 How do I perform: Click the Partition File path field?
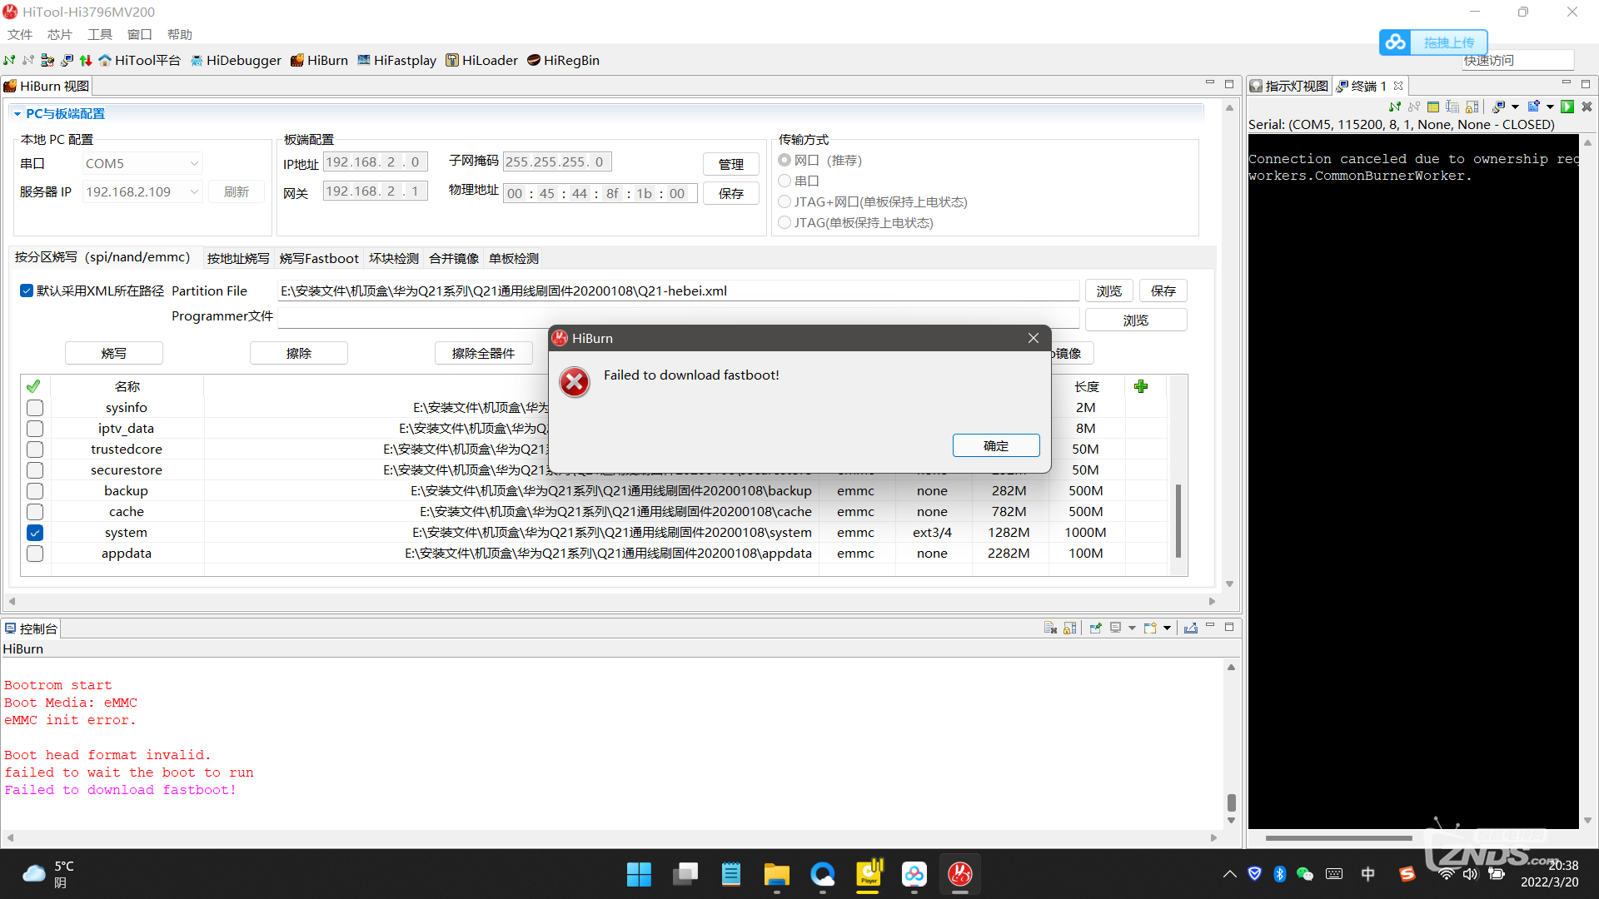pyautogui.click(x=678, y=291)
